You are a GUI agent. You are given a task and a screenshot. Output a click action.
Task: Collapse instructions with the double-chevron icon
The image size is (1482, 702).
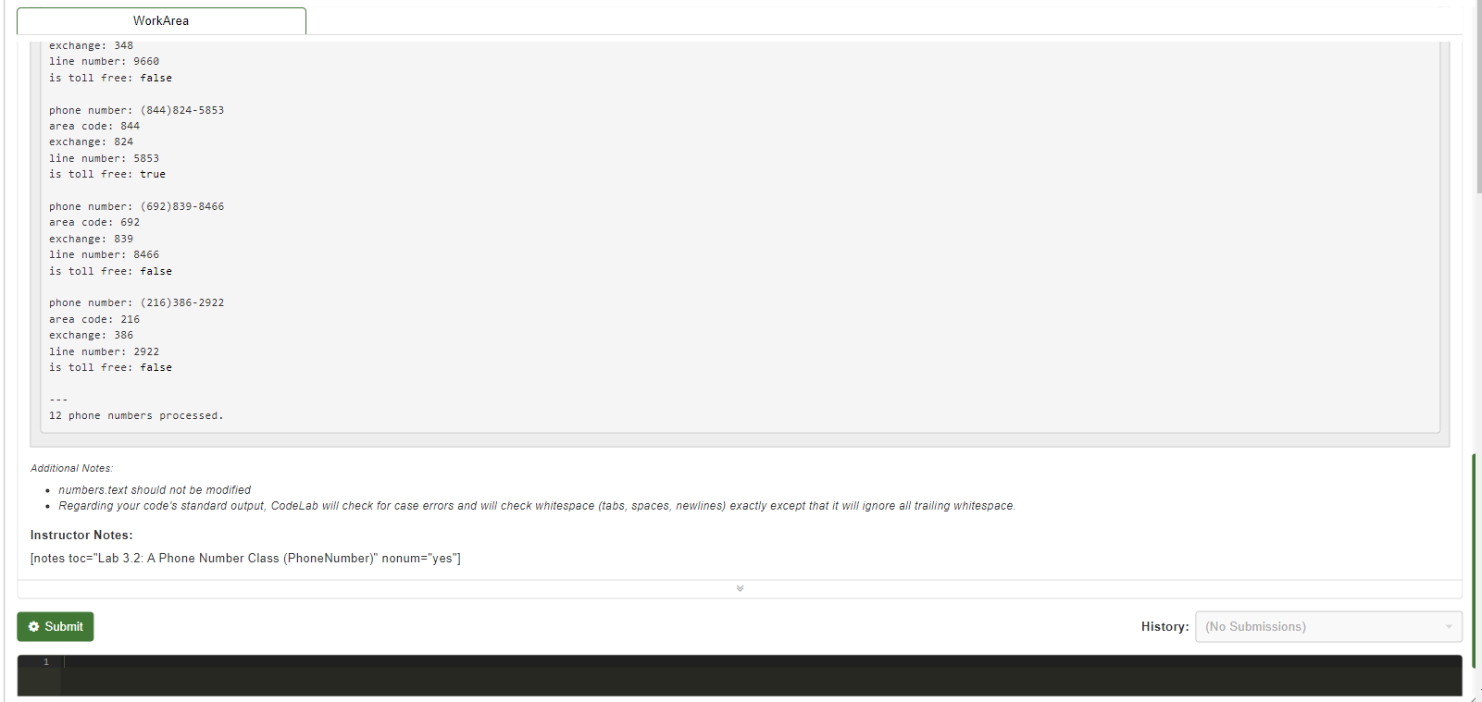click(740, 588)
